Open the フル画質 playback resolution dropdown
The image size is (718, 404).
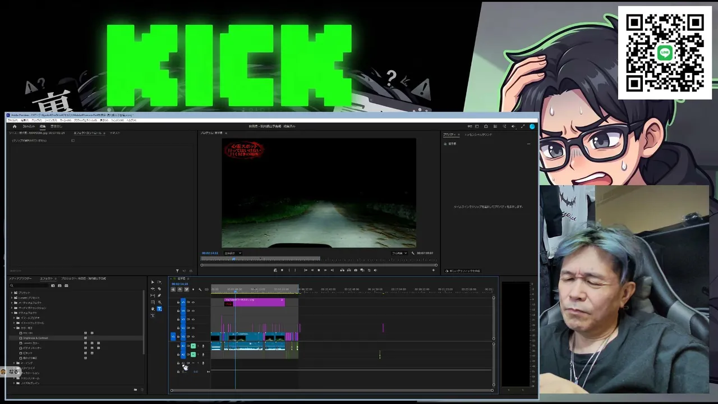click(x=399, y=253)
